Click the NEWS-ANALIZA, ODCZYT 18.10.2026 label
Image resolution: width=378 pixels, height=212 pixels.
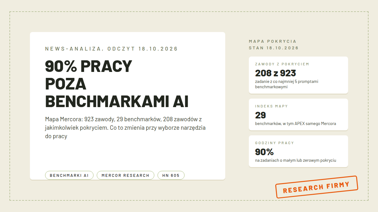pyautogui.click(x=112, y=49)
